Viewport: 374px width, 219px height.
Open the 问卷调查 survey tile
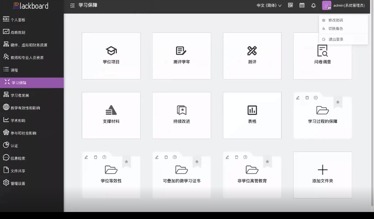[322, 56]
